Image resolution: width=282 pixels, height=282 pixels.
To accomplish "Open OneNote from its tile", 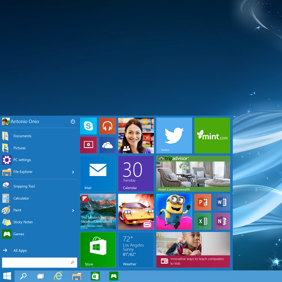I will 222,221.
